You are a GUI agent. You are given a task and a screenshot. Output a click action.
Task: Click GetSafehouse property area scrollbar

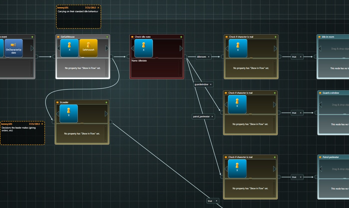[106, 68]
